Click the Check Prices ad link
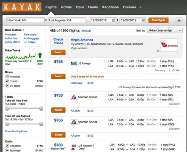The width and height of the screenshot is (187, 152). click(x=58, y=41)
